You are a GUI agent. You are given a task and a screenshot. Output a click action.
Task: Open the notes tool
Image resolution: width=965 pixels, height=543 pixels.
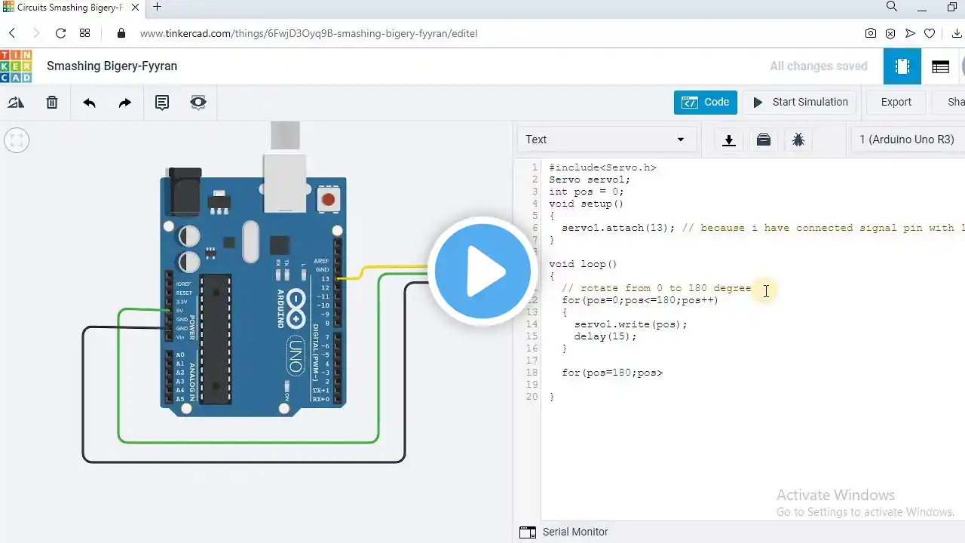(162, 103)
